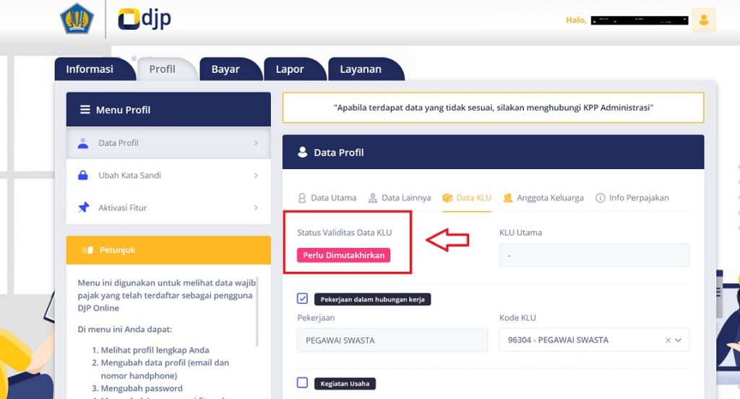This screenshot has width=740, height=399.
Task: Click the Data Utama tab icon
Action: [302, 198]
